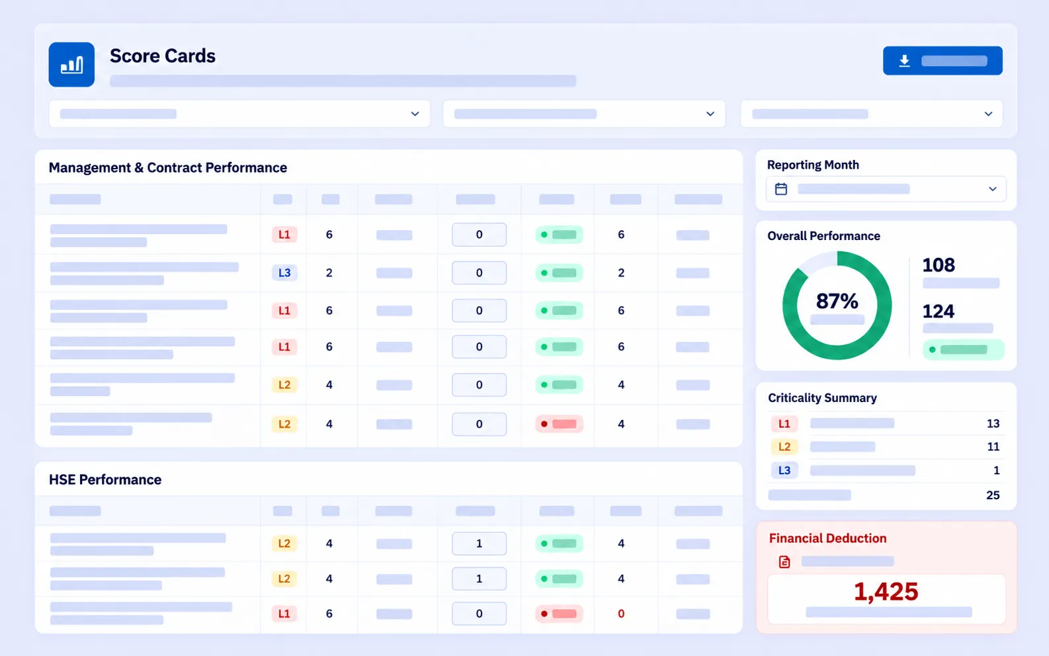Click the L3 badge in Criticality Summary
The image size is (1049, 656).
784,470
